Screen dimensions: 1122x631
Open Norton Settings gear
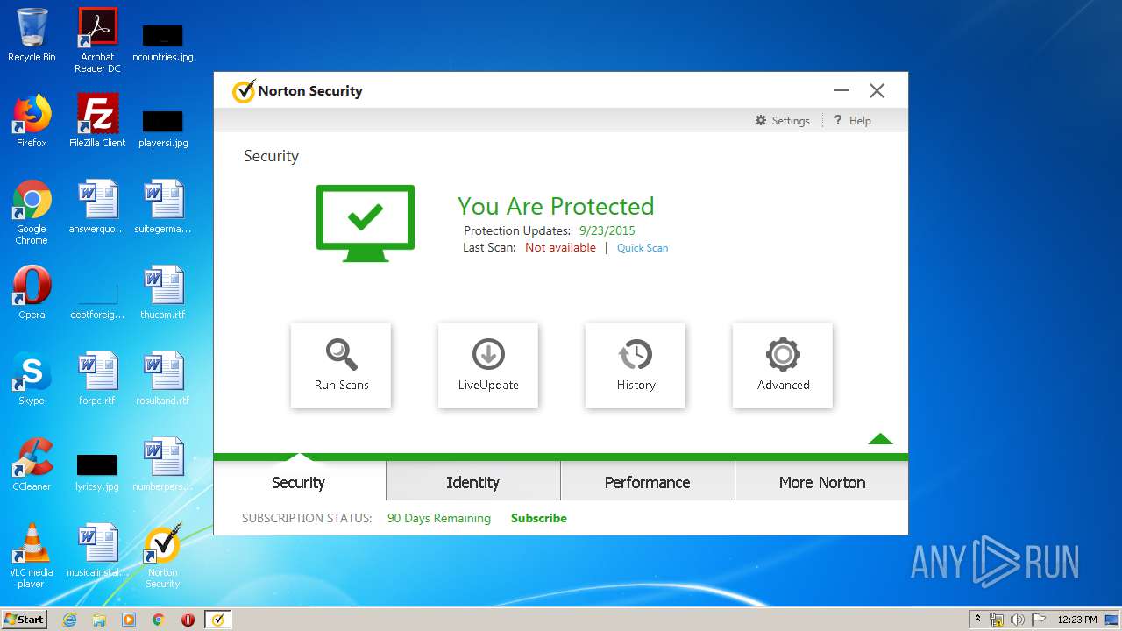point(783,120)
